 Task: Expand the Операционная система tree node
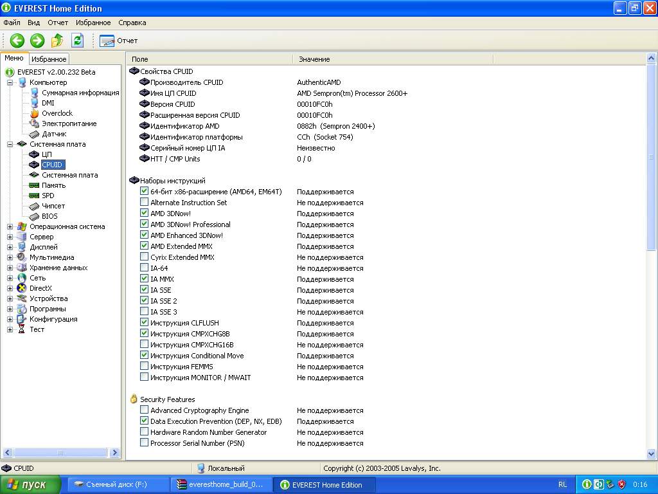(x=10, y=226)
